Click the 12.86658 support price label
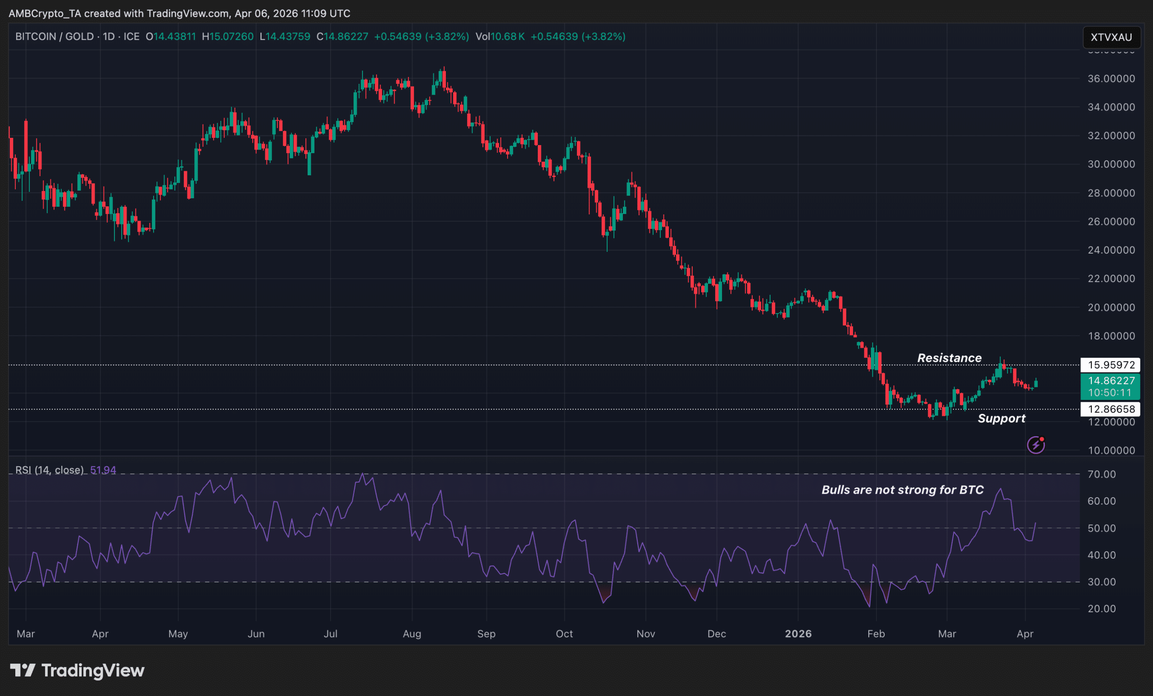Screen dimensions: 1153x696 [1111, 409]
